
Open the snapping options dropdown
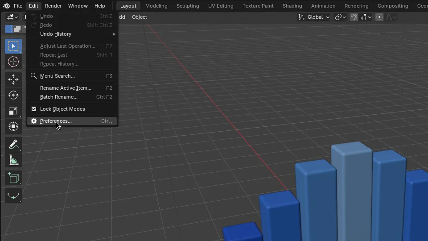366,17
